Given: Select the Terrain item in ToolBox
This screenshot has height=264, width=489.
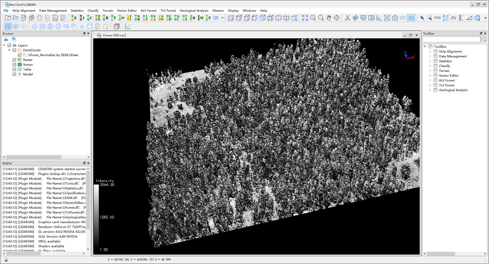Looking at the screenshot, I should tap(444, 71).
